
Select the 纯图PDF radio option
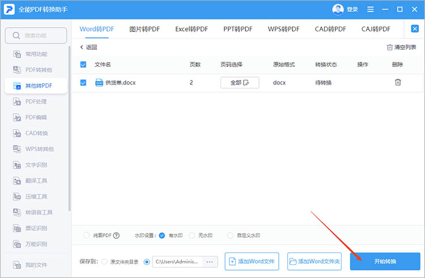coord(86,235)
